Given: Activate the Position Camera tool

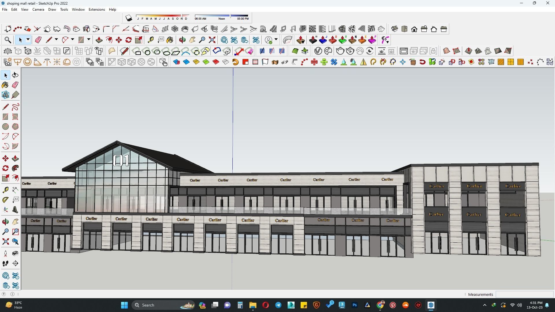Looking at the screenshot, I should click(5, 254).
